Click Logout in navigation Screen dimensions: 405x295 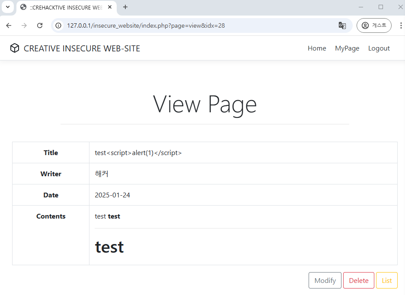tap(379, 48)
